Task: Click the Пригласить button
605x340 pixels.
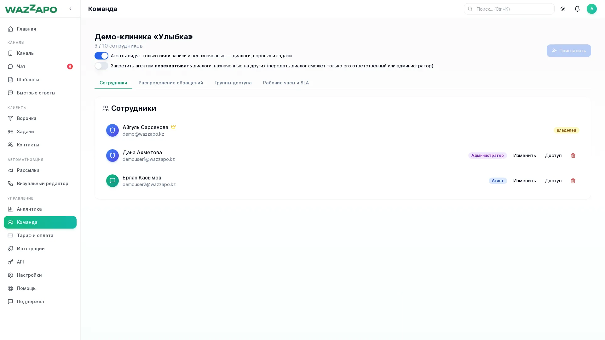Action: tap(569, 51)
